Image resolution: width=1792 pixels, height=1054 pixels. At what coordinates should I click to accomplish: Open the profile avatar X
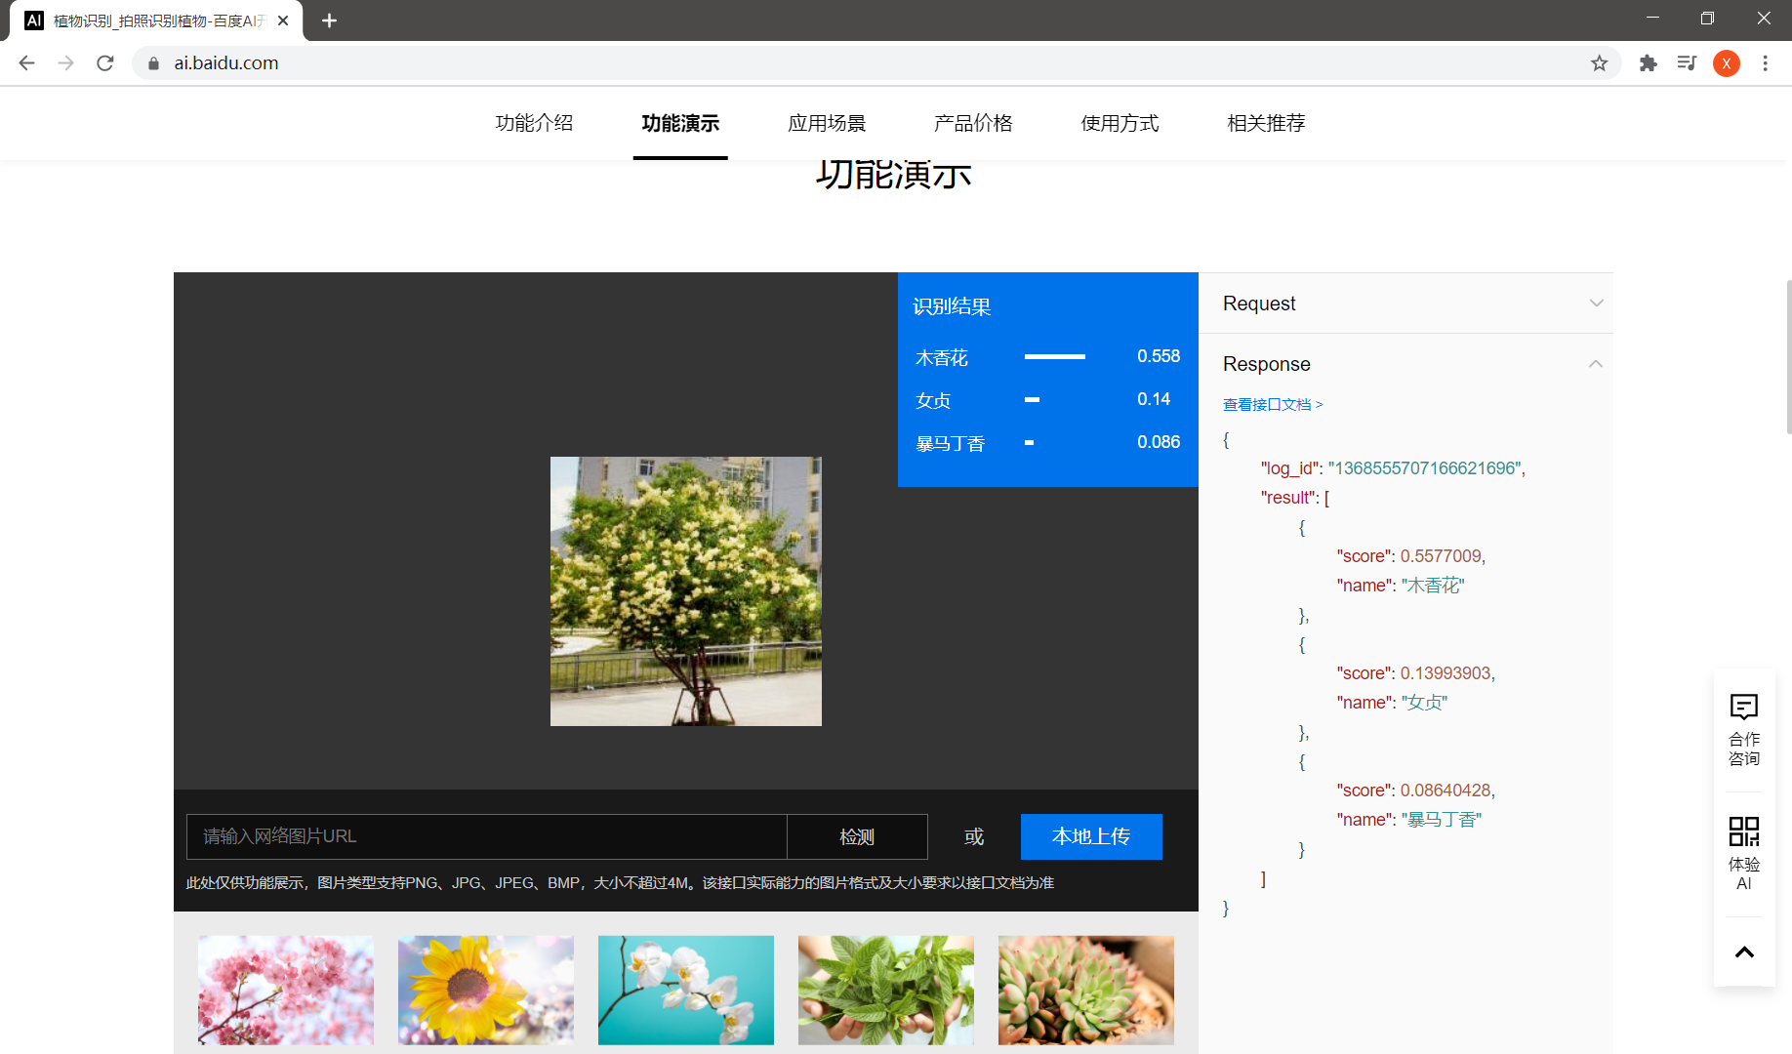pos(1727,62)
